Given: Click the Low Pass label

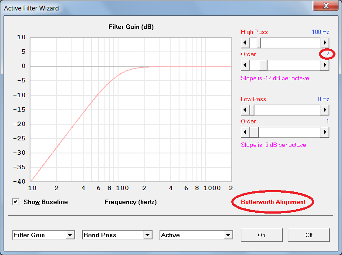Looking at the screenshot, I should click(253, 99).
